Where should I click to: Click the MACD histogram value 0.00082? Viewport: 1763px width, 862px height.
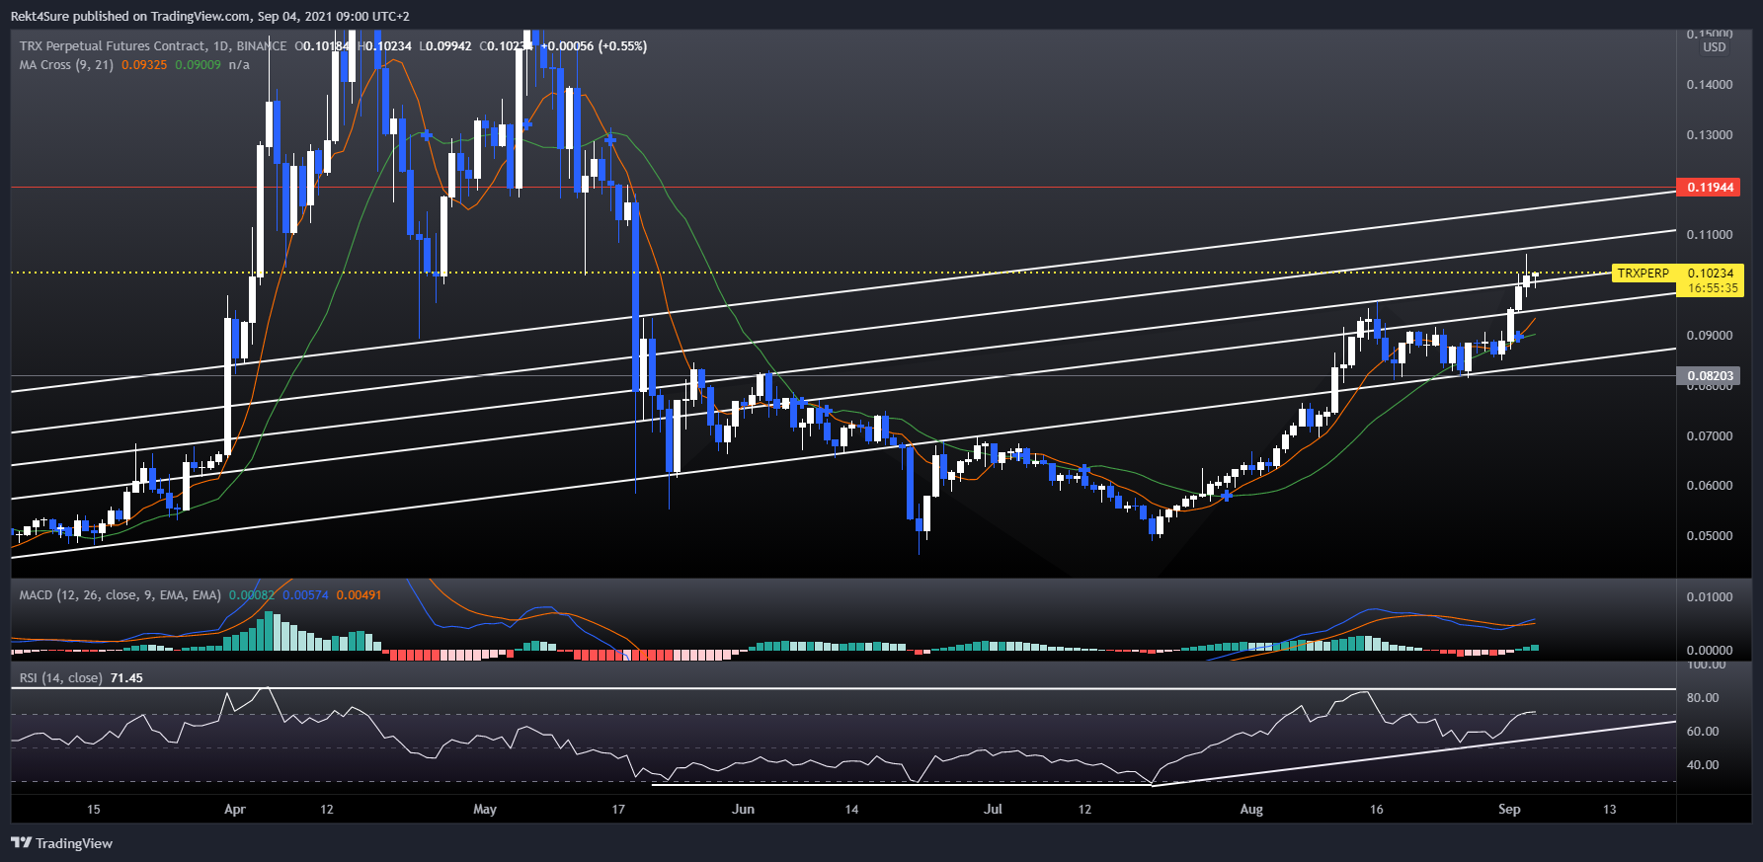click(252, 595)
